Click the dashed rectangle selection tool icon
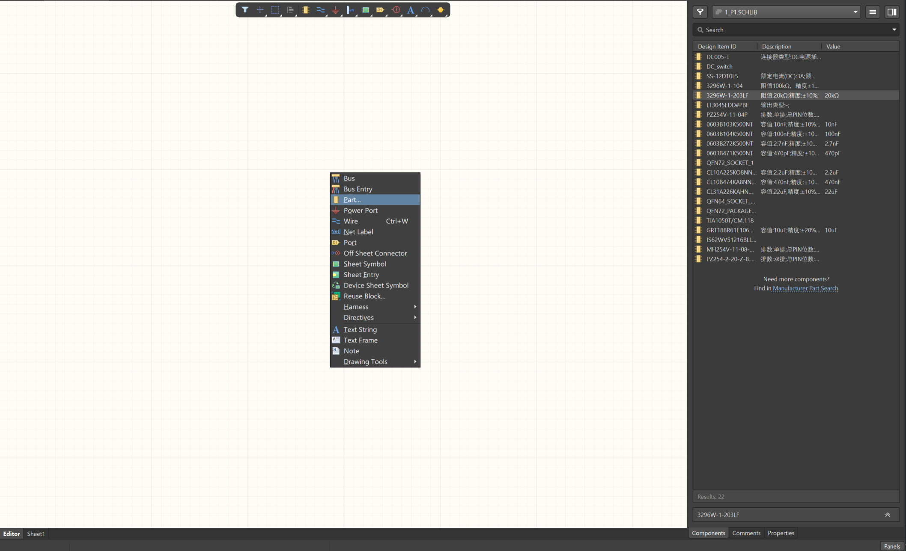The width and height of the screenshot is (906, 551). coord(275,10)
